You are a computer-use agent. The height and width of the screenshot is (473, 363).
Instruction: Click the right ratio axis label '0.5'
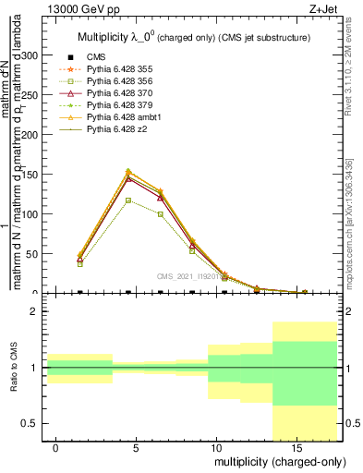coord(353,423)
